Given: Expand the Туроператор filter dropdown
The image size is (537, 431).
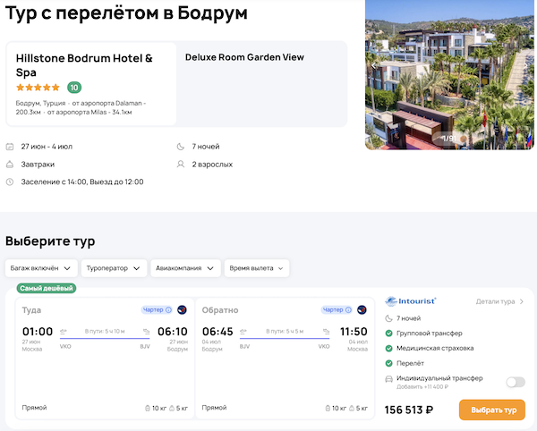Looking at the screenshot, I should pyautogui.click(x=114, y=267).
